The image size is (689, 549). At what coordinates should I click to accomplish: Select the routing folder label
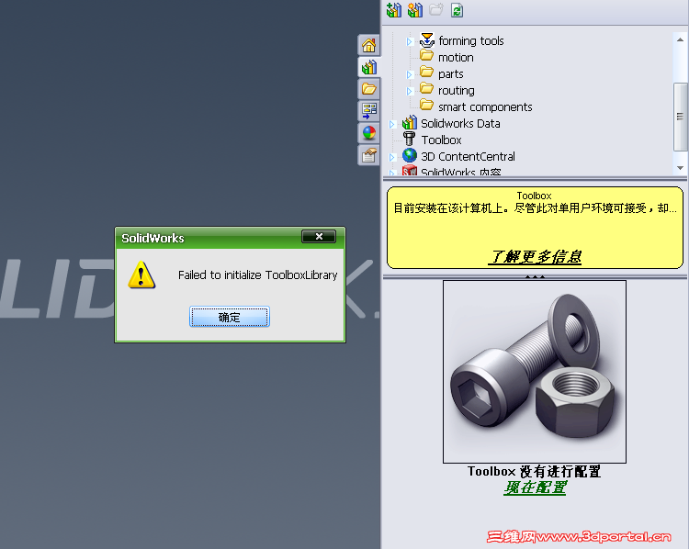(x=456, y=91)
